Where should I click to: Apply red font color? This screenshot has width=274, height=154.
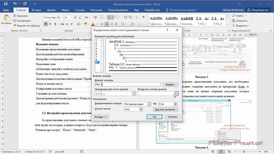tap(93, 24)
